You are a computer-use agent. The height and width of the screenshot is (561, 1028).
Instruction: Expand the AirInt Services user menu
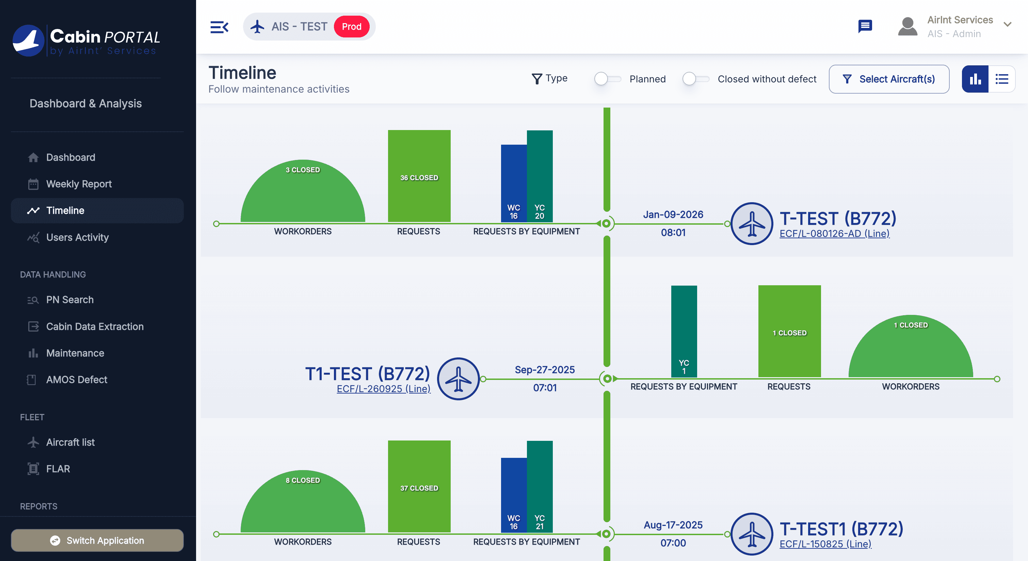point(1007,25)
